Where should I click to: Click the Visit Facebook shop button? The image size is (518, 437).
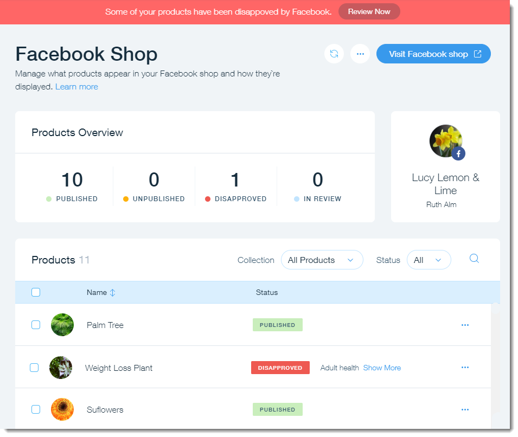433,54
